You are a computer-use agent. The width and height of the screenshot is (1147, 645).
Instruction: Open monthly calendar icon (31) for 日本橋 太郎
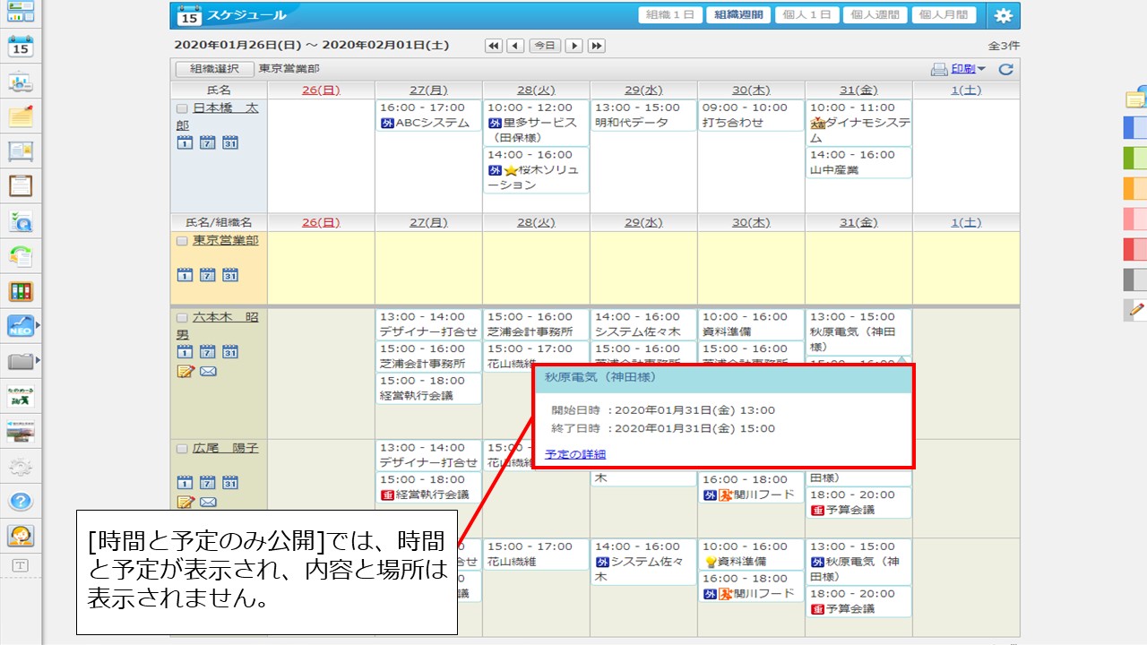230,142
